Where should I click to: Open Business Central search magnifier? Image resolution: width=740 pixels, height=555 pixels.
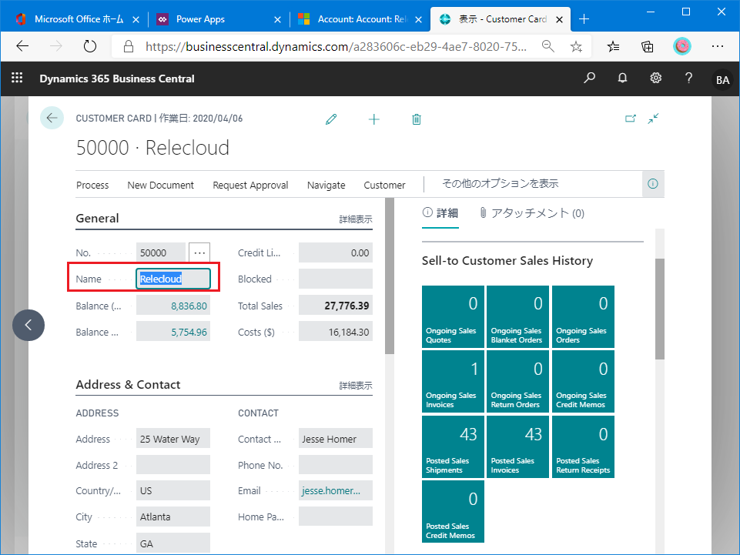point(589,78)
